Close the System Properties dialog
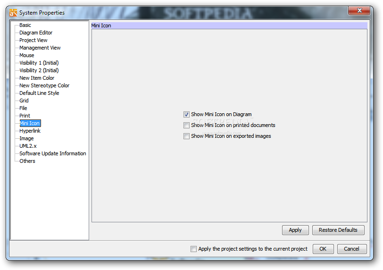 click(x=359, y=10)
